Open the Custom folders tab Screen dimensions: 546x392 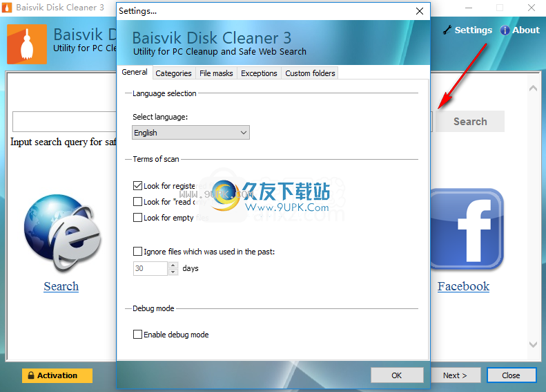tap(310, 73)
